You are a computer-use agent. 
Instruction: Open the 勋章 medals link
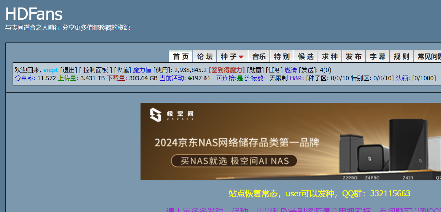[x=255, y=70]
